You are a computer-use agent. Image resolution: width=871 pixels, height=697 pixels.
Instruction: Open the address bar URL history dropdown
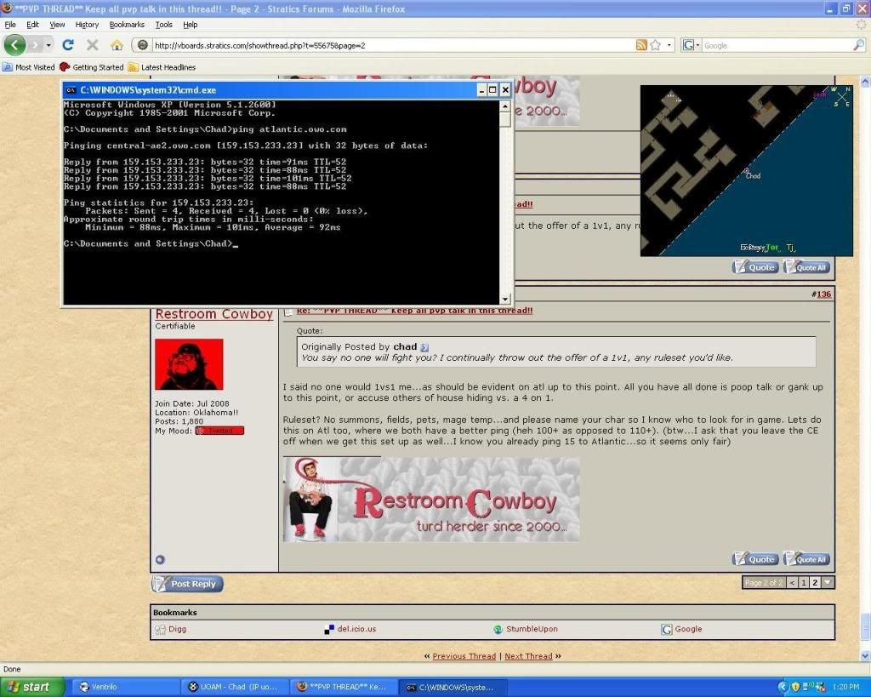point(669,45)
